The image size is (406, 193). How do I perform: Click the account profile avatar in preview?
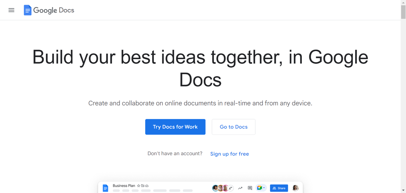[295, 188]
